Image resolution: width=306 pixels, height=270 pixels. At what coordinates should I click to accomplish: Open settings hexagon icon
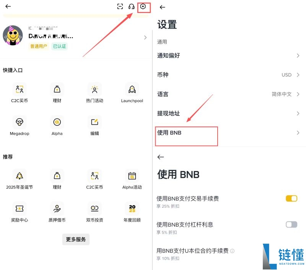point(143,7)
